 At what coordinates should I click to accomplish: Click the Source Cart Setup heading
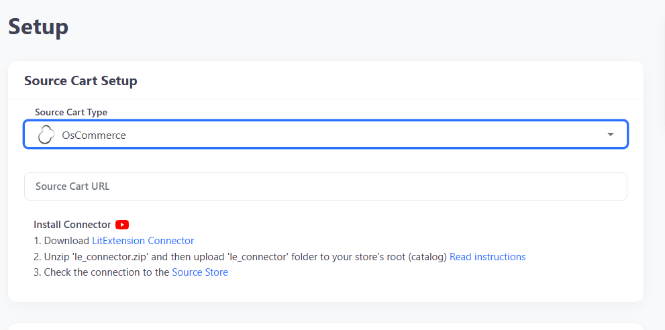81,80
